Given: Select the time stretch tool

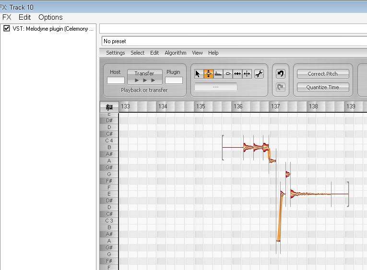Looking at the screenshot, I should tap(237, 74).
